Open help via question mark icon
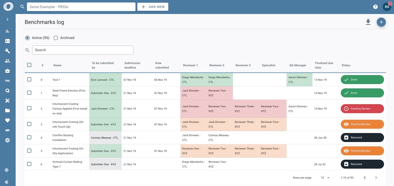Screen dimensions: 394x186 375,7
